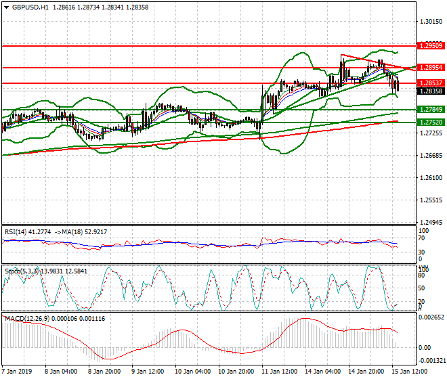Screen dimensions: 447x379
Task: Click the 1.30150 price scale value
Action: (431, 22)
